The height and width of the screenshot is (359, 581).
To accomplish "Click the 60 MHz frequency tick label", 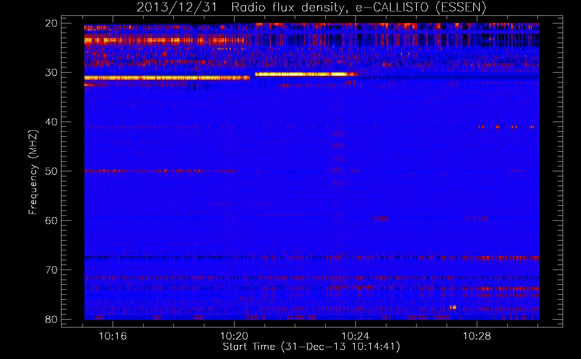I will [x=51, y=221].
